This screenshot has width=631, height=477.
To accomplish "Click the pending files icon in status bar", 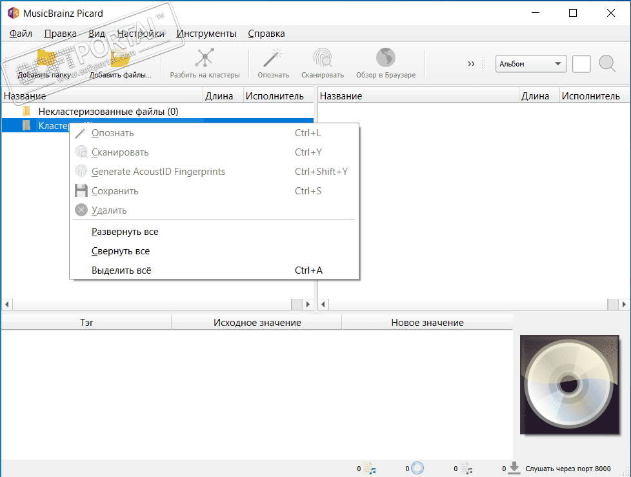I will (x=467, y=468).
